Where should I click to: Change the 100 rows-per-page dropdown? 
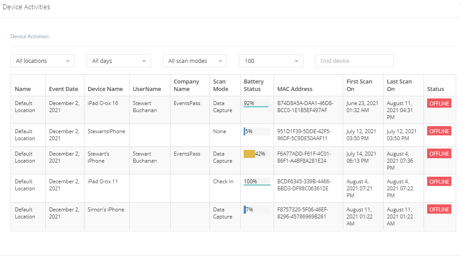[271, 61]
